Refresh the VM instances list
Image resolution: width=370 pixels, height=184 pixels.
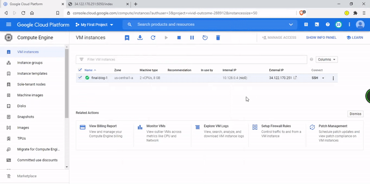153,38
